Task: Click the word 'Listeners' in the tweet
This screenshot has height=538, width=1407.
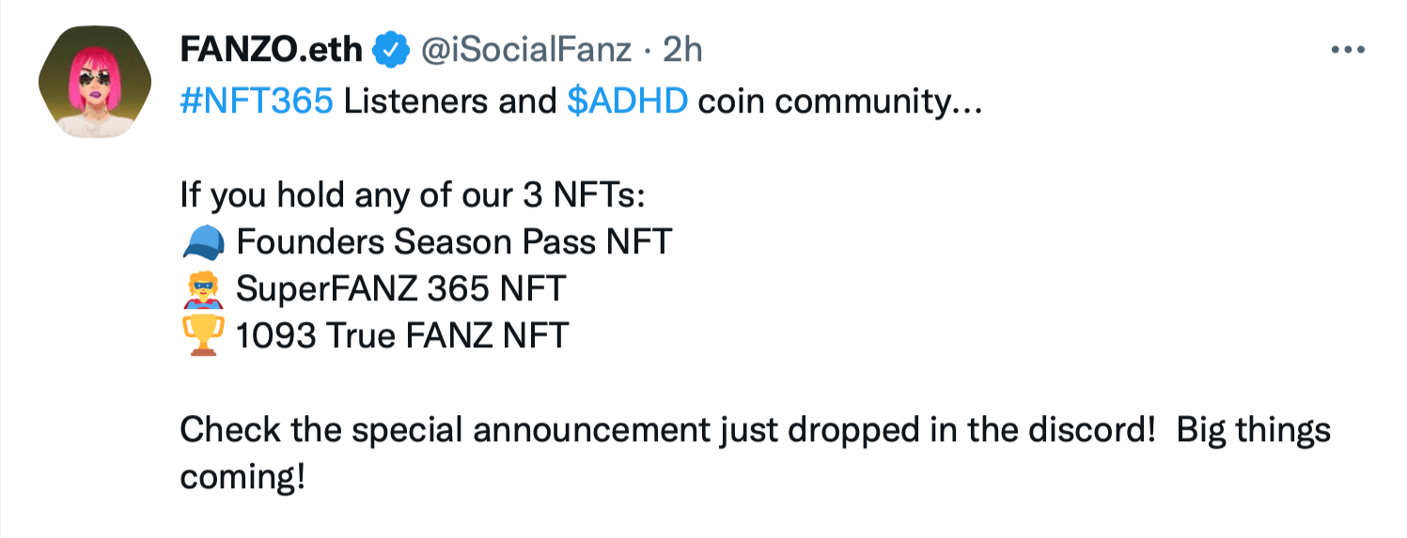Action: (414, 100)
